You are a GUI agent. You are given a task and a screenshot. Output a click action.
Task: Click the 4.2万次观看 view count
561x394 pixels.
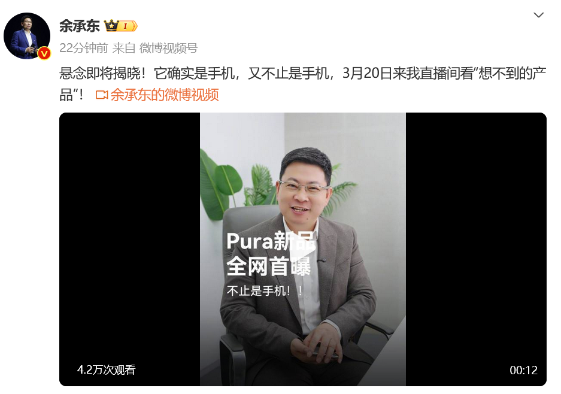[x=106, y=369]
